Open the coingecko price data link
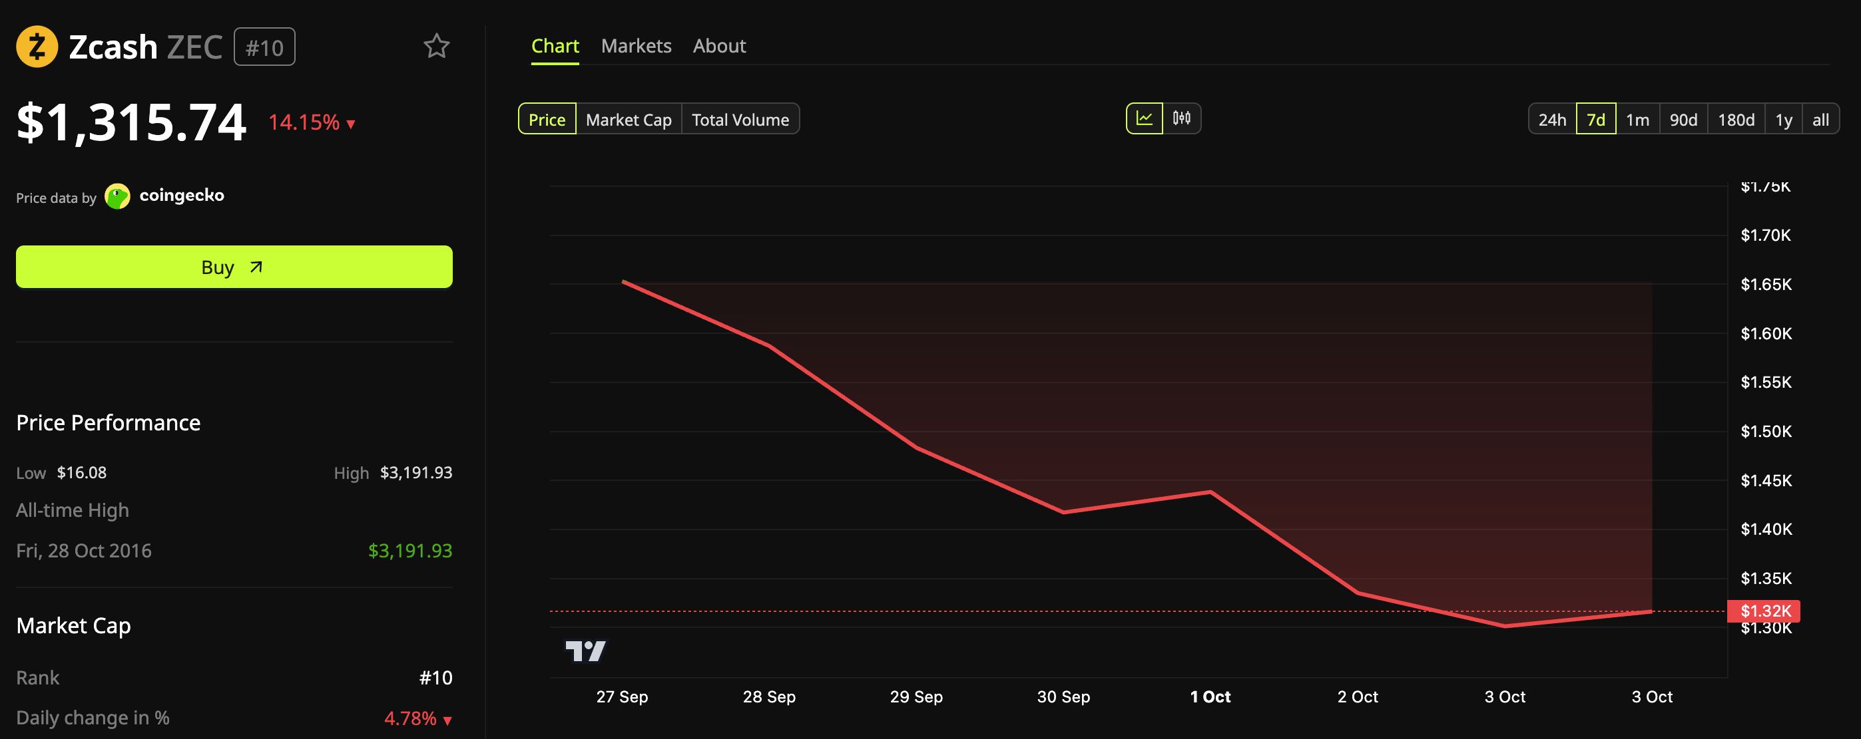Viewport: 1861px width, 739px height. point(181,196)
